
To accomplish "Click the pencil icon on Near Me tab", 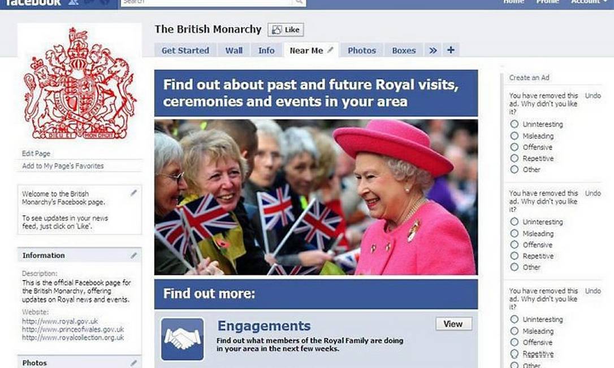I will click(331, 50).
